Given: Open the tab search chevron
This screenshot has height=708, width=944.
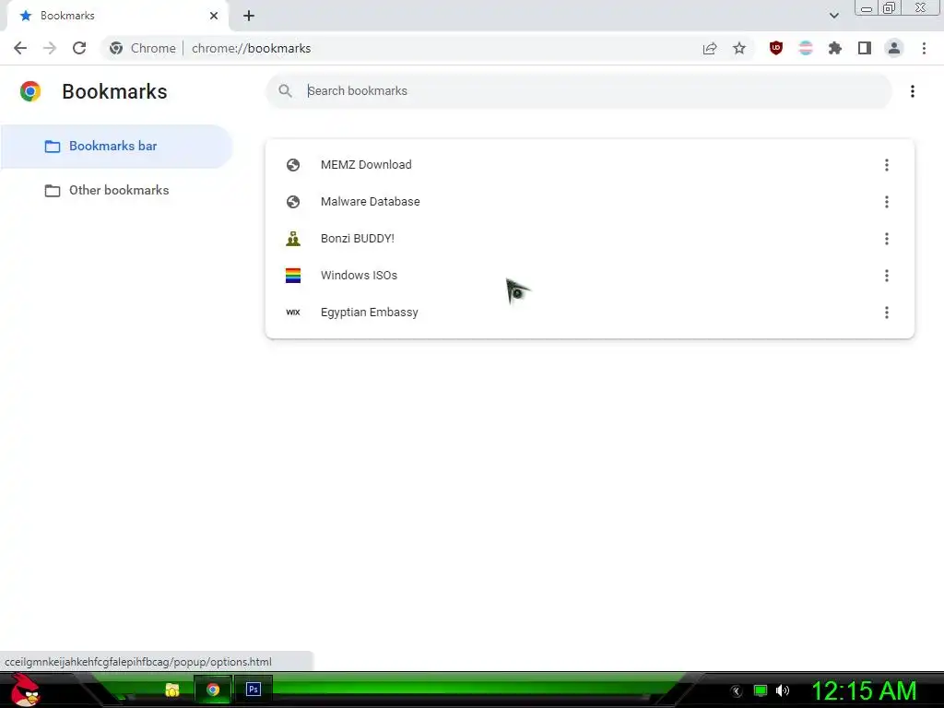Looking at the screenshot, I should coord(833,16).
